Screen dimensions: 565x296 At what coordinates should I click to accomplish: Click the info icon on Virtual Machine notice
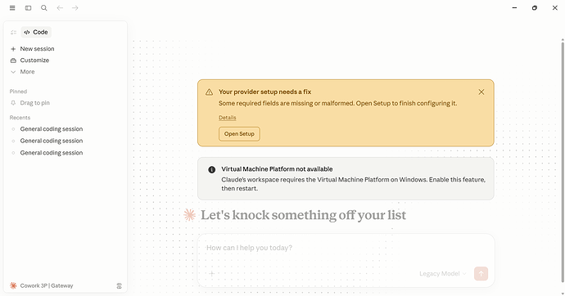click(x=212, y=169)
